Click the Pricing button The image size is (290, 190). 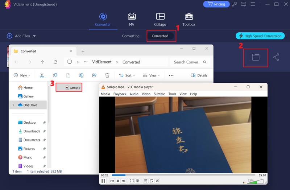pos(216,4)
